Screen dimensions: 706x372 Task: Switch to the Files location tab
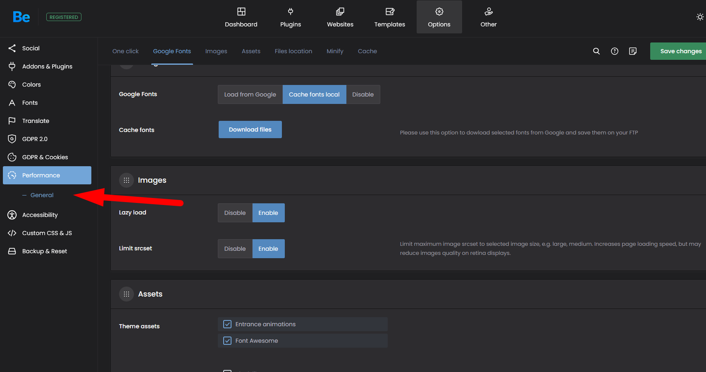point(293,51)
